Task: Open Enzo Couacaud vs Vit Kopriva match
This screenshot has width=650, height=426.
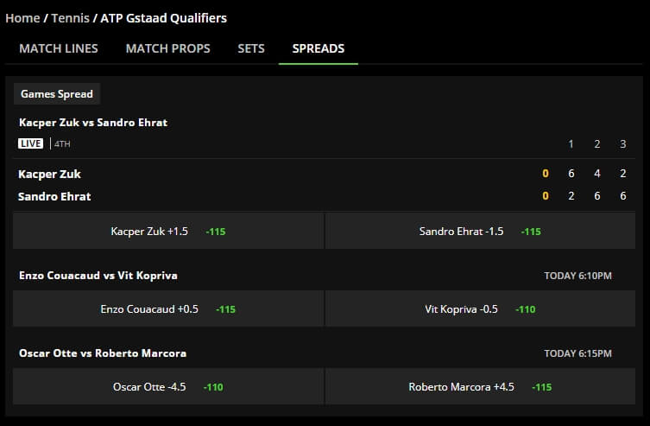Action: click(x=98, y=276)
